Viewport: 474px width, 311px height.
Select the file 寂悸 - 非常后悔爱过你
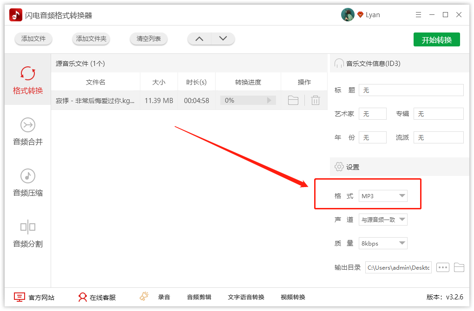[x=95, y=101]
